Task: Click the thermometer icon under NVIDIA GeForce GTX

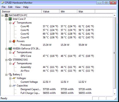Action: tap(14, 52)
